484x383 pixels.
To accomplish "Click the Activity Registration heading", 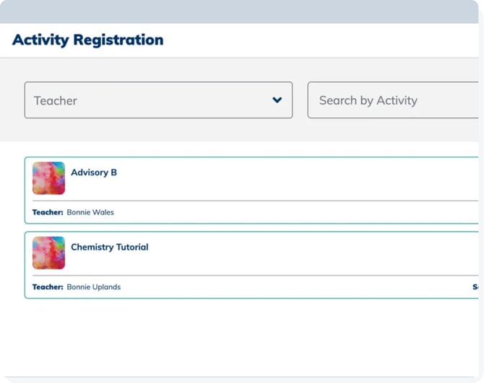I will pos(87,40).
